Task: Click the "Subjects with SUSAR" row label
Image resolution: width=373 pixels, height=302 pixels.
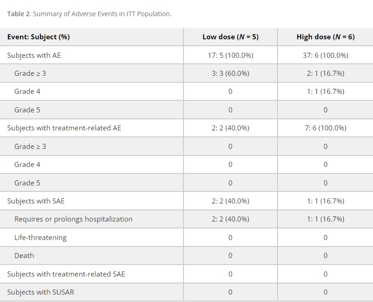Action: (x=40, y=292)
